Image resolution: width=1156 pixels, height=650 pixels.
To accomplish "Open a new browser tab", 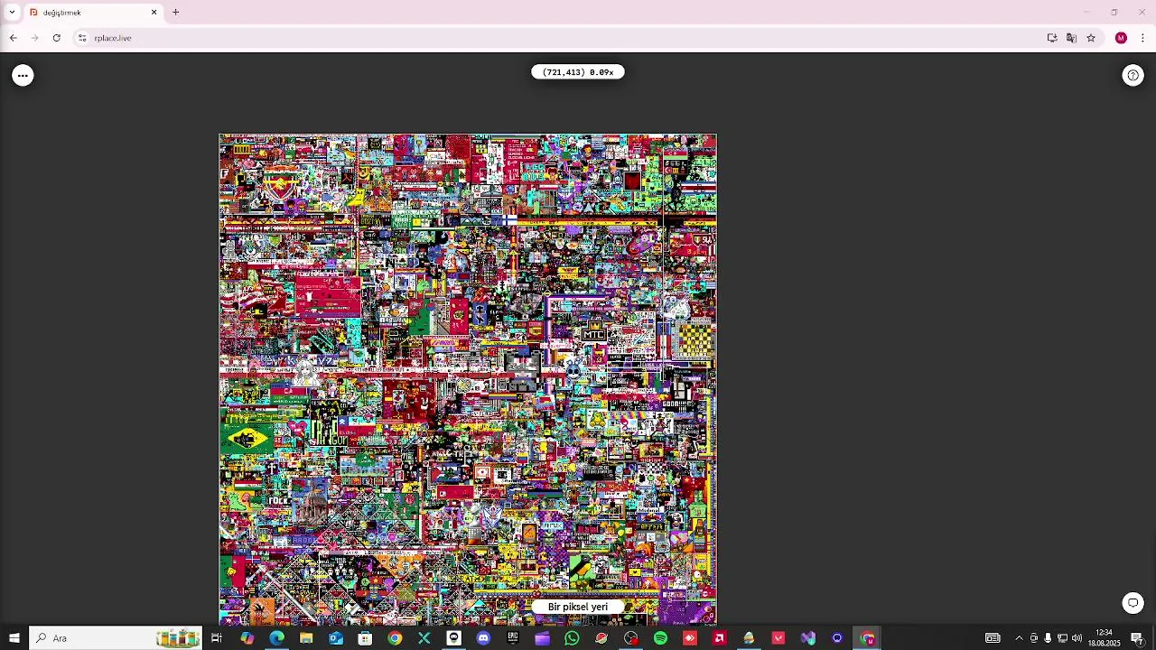I will (x=176, y=13).
